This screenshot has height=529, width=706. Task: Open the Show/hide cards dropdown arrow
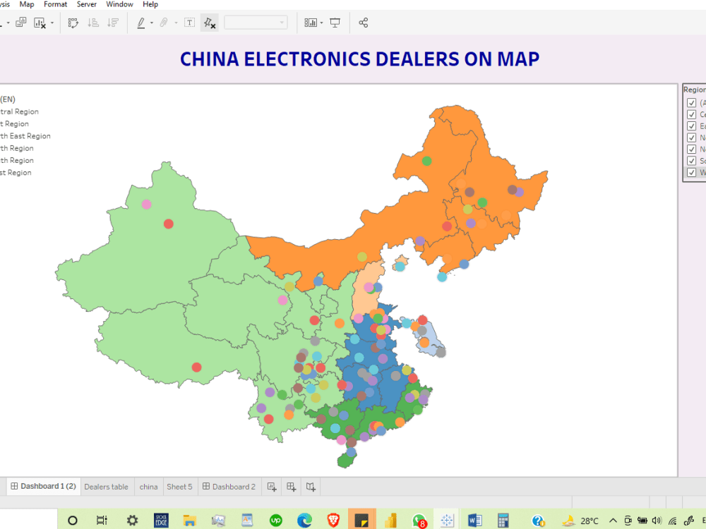[321, 23]
